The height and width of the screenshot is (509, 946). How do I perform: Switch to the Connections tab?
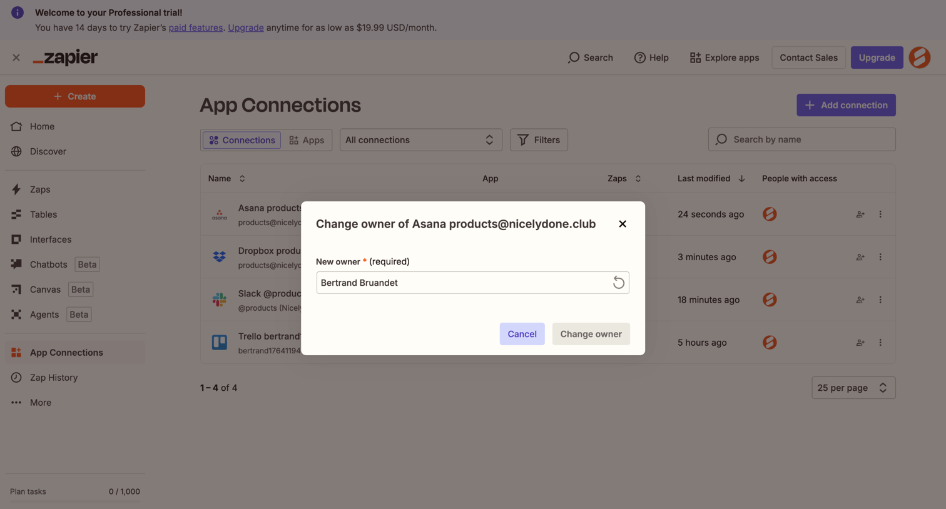coord(242,140)
